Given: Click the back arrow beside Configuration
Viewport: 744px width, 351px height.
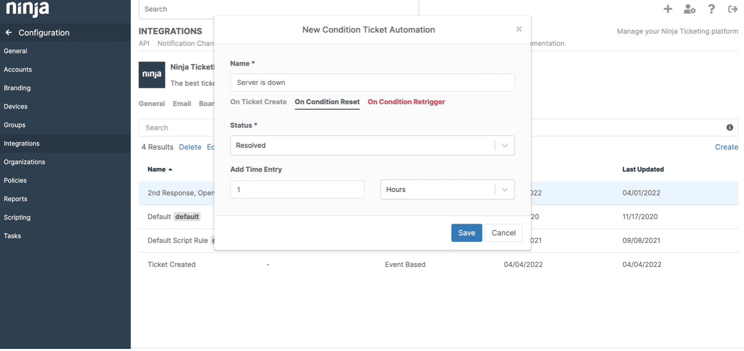Looking at the screenshot, I should pos(9,32).
